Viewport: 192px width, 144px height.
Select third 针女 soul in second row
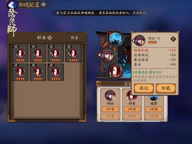56,72
